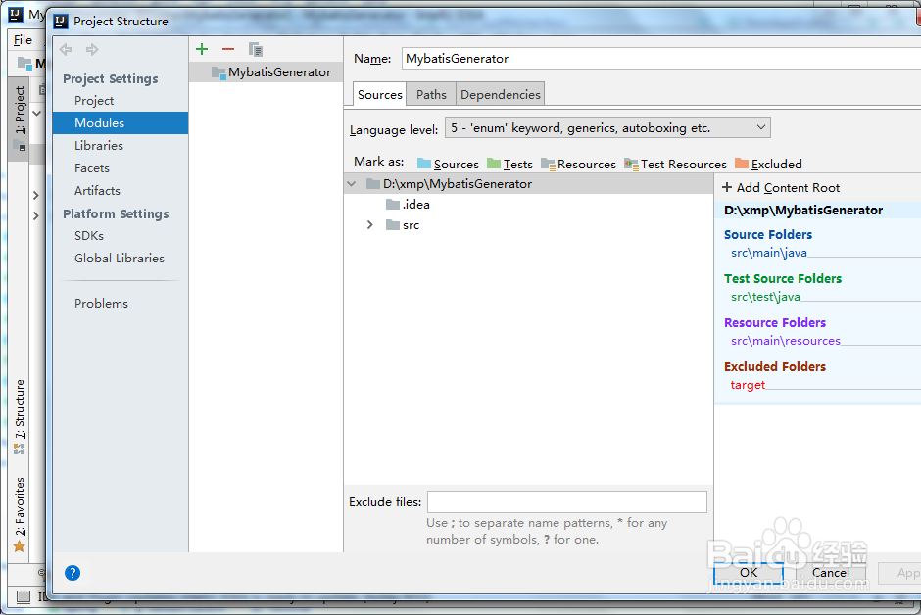Click the Exclude files input field
The image size is (921, 615).
(567, 501)
